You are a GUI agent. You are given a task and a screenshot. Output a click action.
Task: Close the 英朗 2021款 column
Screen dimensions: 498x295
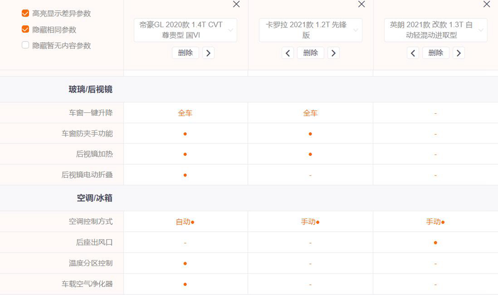coord(486,4)
